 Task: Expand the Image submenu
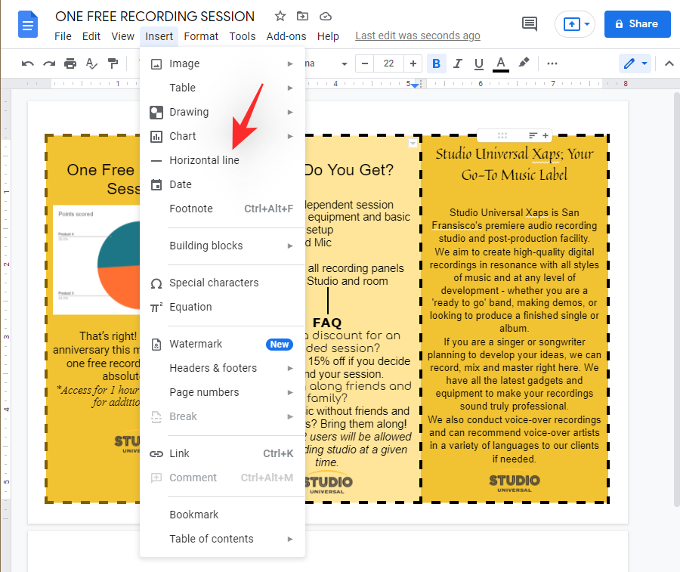(x=222, y=63)
